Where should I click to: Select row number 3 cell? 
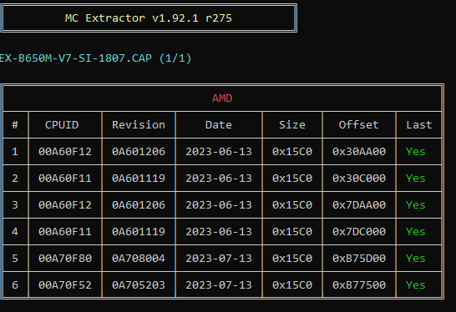(x=15, y=205)
